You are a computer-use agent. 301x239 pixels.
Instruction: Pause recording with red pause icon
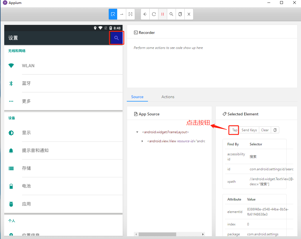(163, 14)
